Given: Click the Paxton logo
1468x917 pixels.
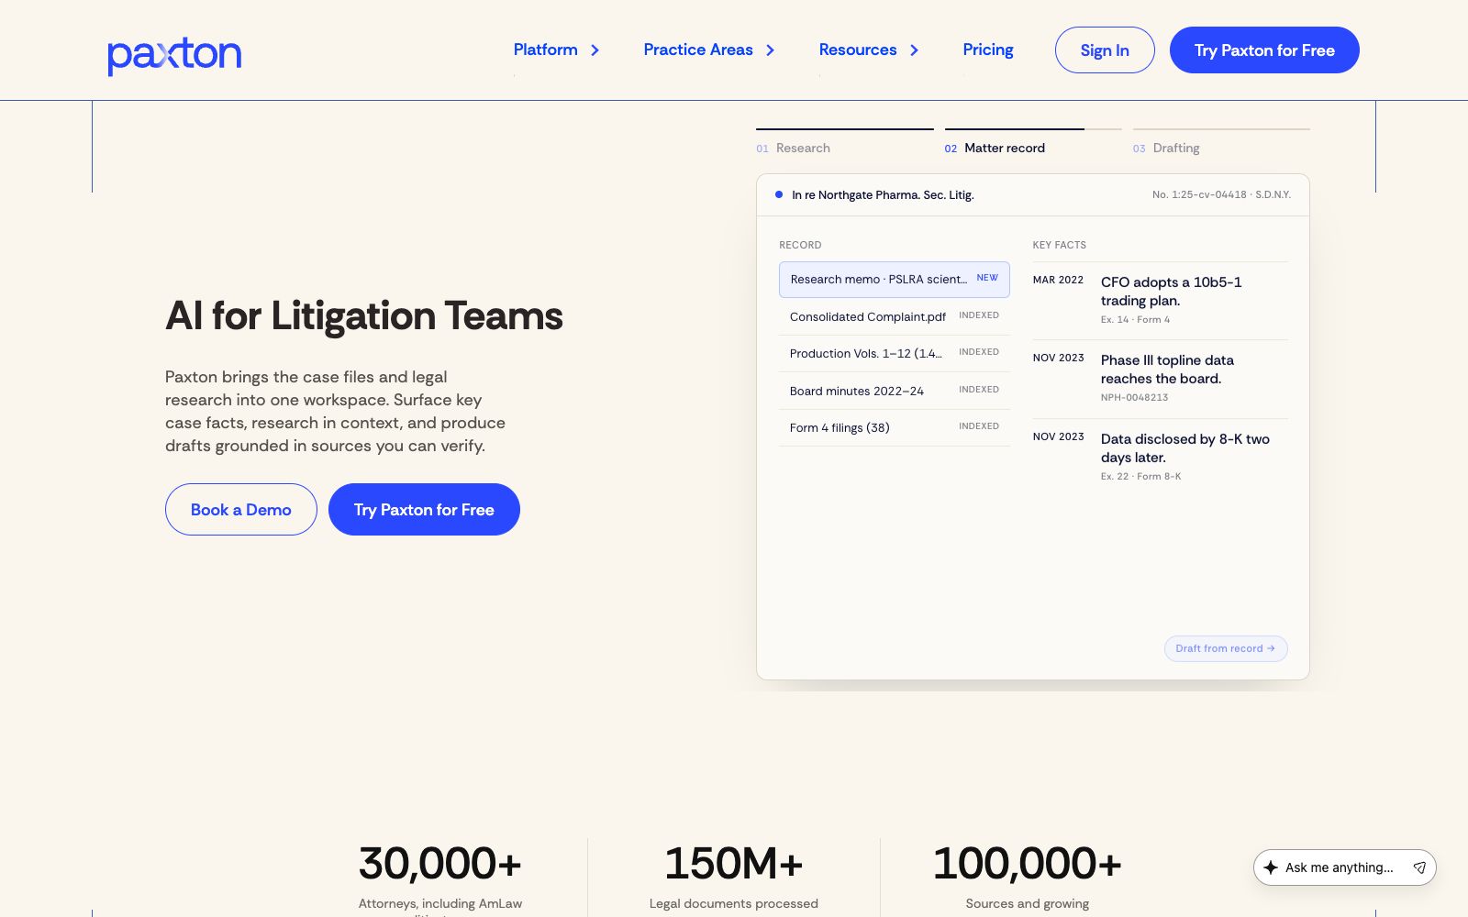Looking at the screenshot, I should point(174,55).
